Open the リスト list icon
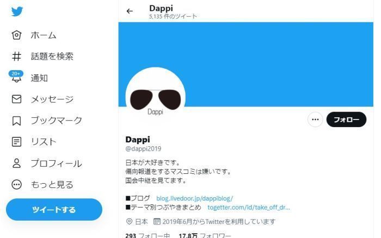Image resolution: width=381 pixels, height=238 pixels. [x=16, y=142]
